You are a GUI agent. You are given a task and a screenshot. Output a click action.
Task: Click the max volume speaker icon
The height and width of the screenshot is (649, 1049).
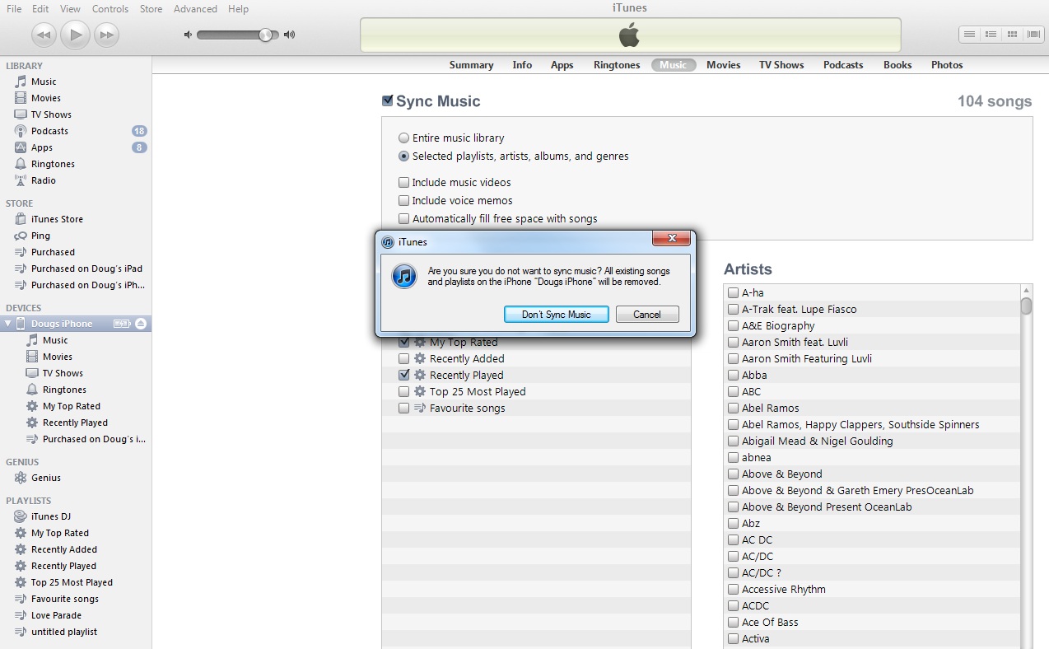tap(289, 35)
